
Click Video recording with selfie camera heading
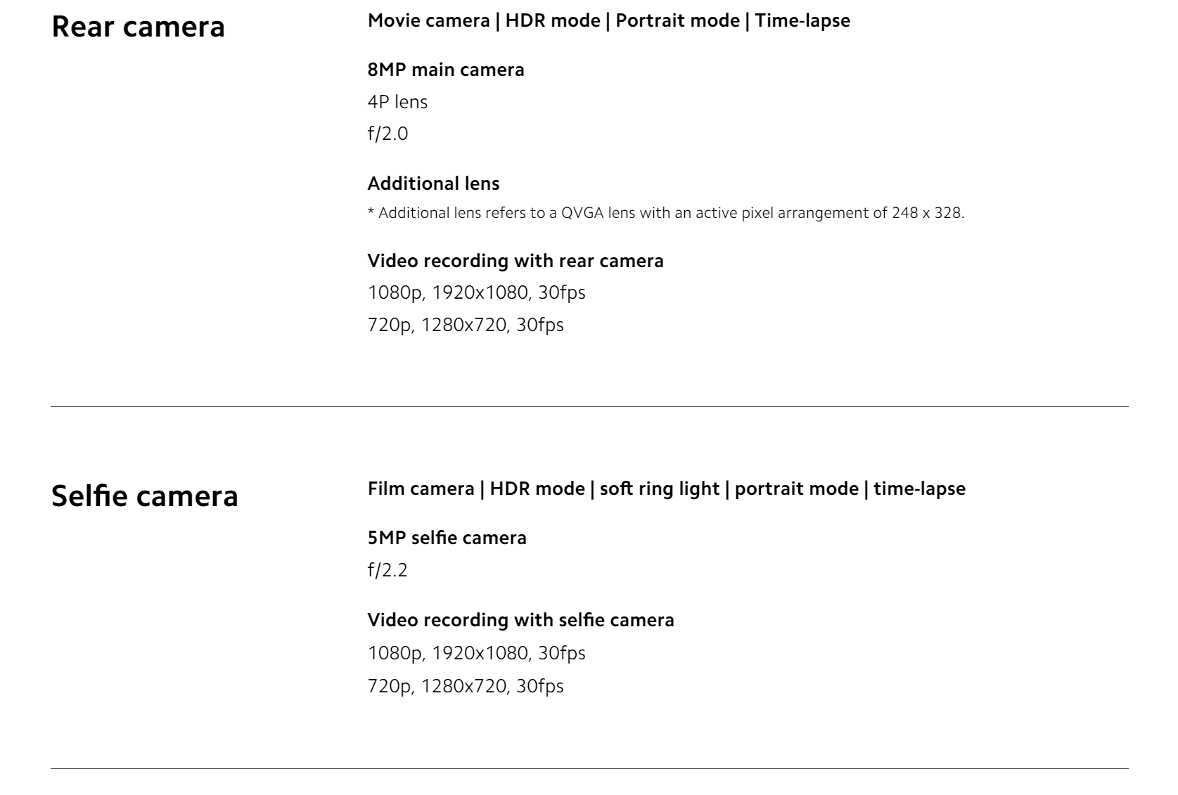[x=521, y=620]
